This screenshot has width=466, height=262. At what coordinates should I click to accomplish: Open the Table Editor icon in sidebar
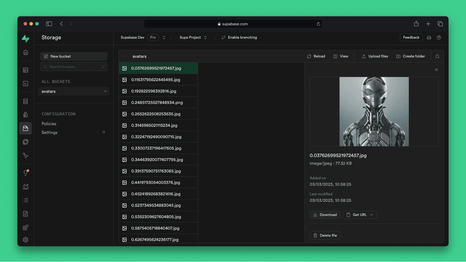[x=26, y=70]
